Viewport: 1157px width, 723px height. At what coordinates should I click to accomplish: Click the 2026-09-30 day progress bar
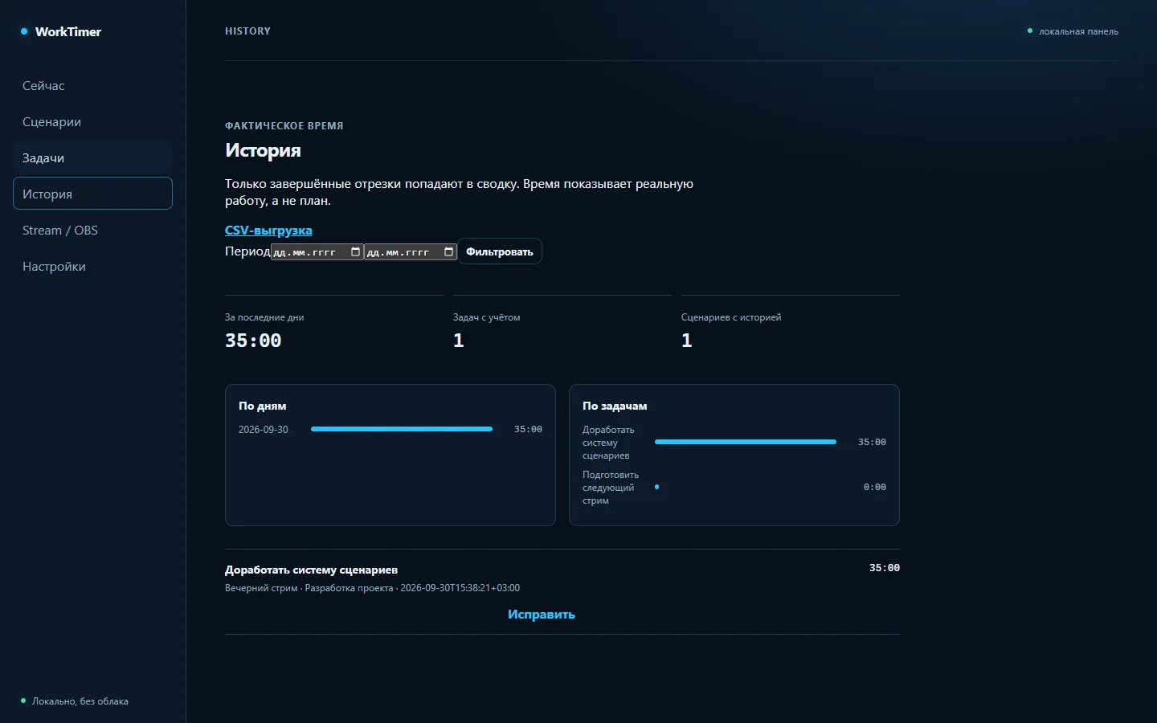pos(402,429)
